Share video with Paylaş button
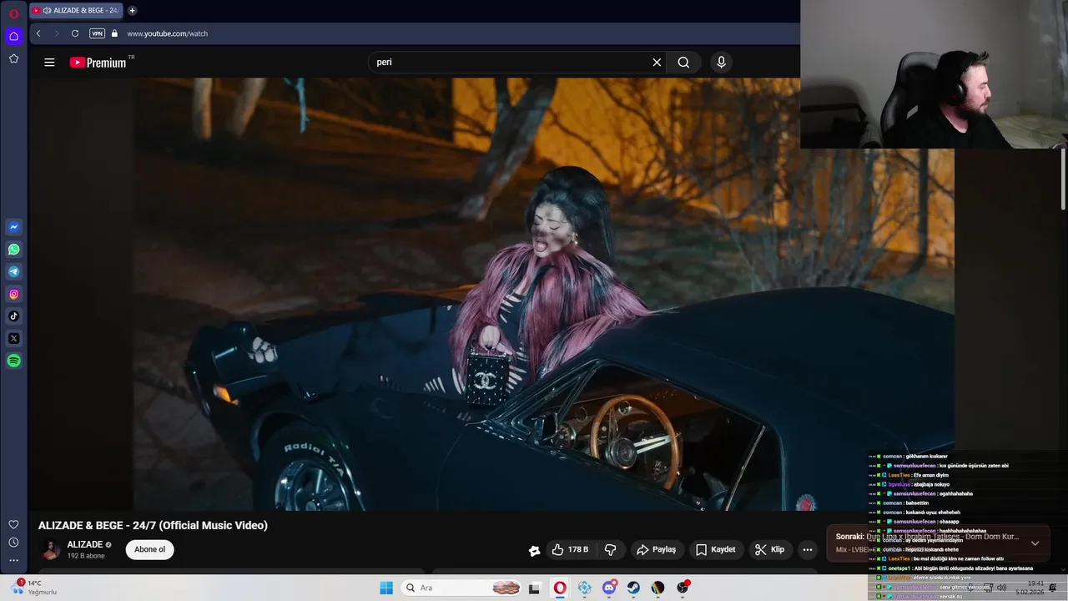Image resolution: width=1068 pixels, height=601 pixels. pyautogui.click(x=656, y=549)
